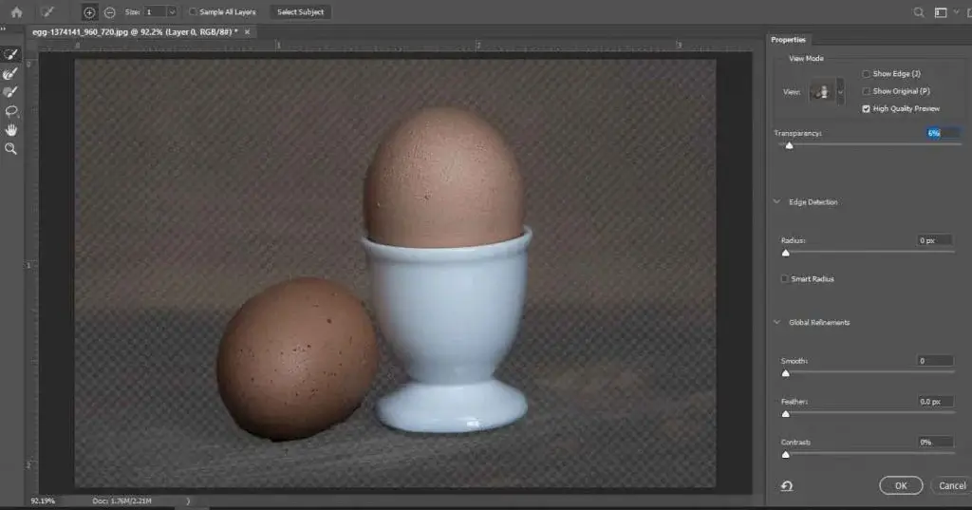Select the Quick Selection tool in the toolbar
The image size is (972, 510).
pos(11,54)
